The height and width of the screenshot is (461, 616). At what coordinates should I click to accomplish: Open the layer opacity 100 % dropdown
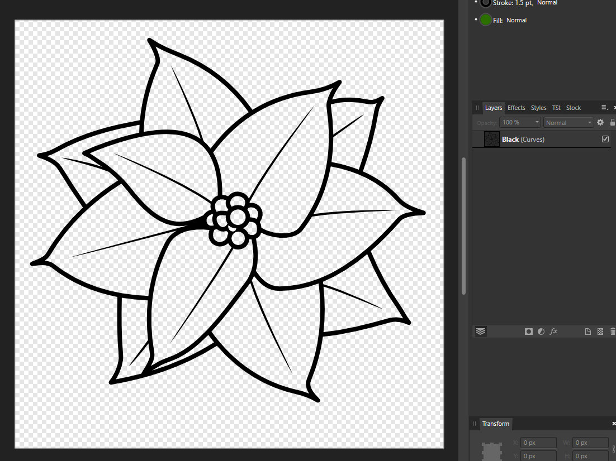click(x=520, y=122)
